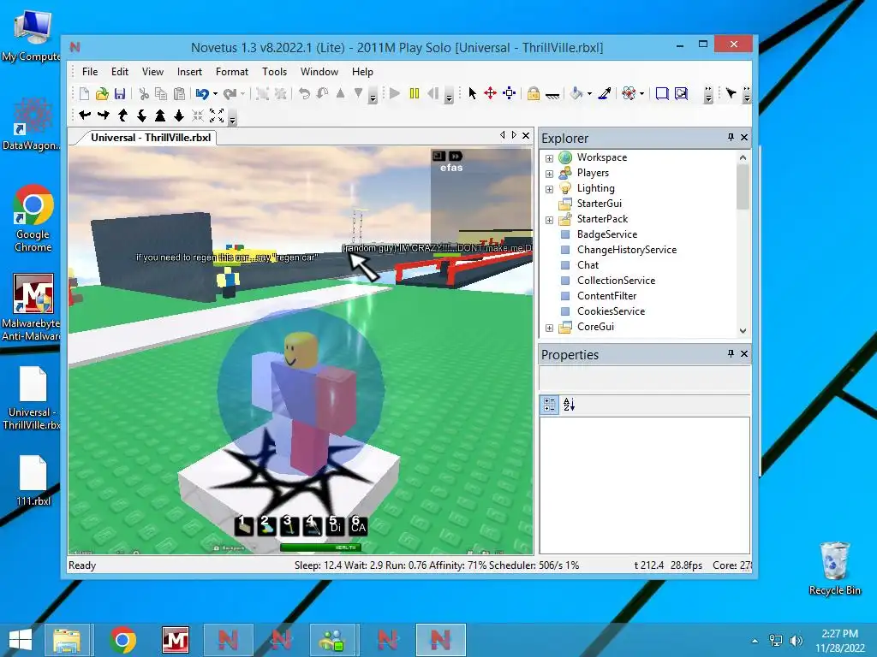Click the zoom in double-arrow icon
Viewport: 877px width, 657px height.
(x=160, y=115)
